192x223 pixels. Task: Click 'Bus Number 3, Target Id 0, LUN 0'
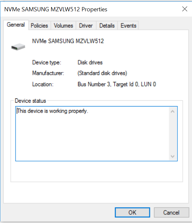pyautogui.click(x=117, y=84)
